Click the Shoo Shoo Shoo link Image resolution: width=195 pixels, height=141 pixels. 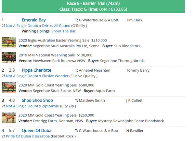click(37, 100)
